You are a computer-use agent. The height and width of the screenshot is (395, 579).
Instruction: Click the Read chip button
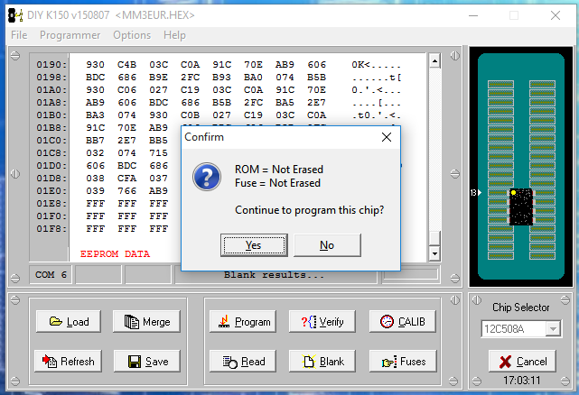(243, 362)
